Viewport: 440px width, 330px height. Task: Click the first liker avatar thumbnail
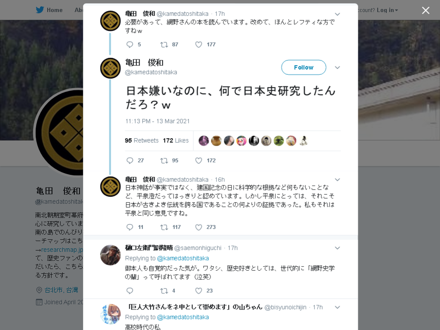coord(204,141)
